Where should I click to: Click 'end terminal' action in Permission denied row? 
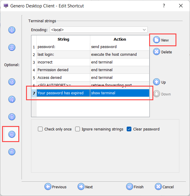click(x=120, y=70)
